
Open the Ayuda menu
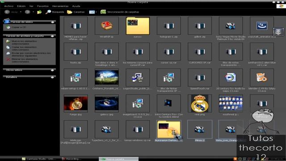point(76,6)
